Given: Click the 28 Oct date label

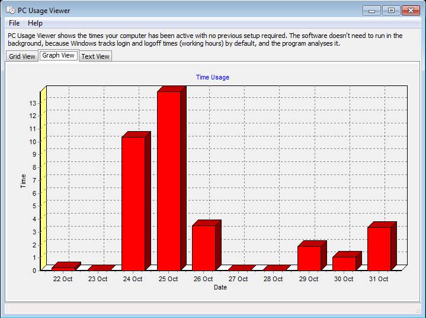Looking at the screenshot, I should [273, 279].
